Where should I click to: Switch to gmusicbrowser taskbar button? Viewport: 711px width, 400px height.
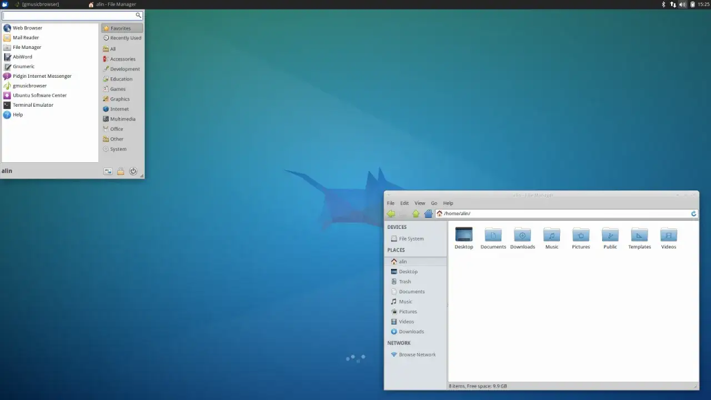[x=37, y=4]
